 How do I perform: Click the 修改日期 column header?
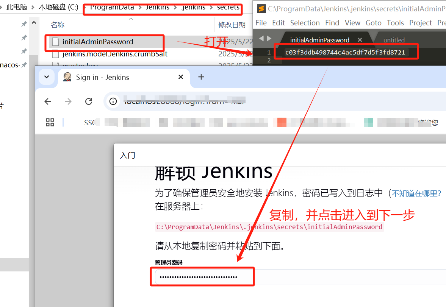click(232, 25)
